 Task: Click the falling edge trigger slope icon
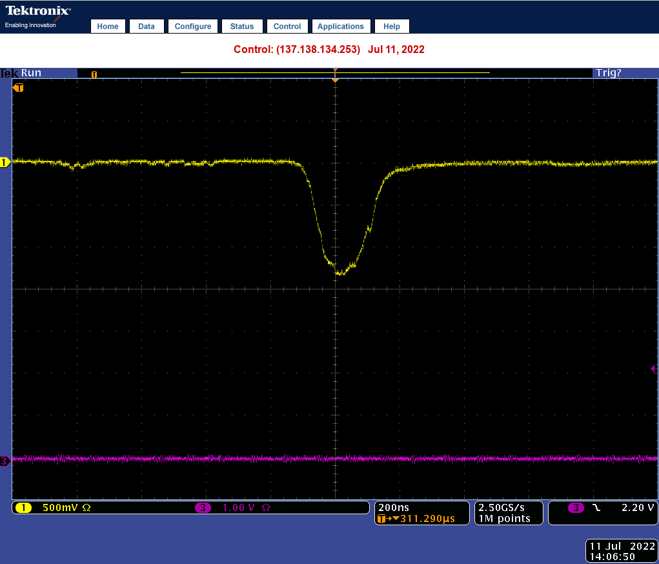coord(596,508)
